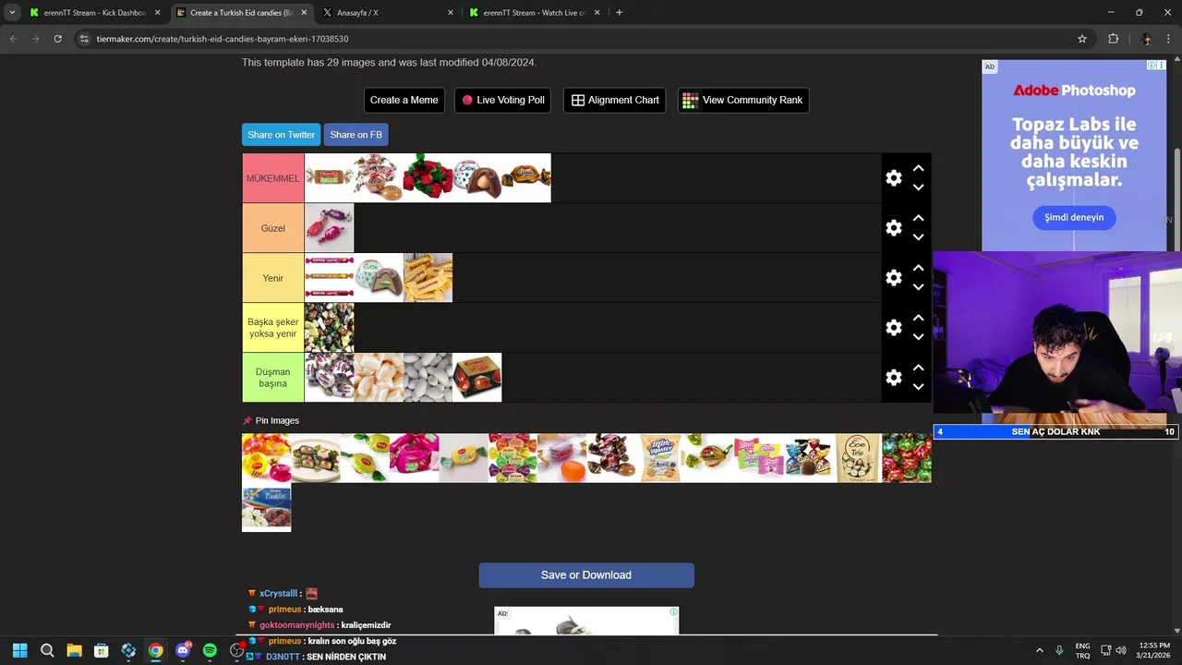Open settings gear for Başka şeker yoksa yenir tier
Screen dimensions: 1182x665
point(893,328)
